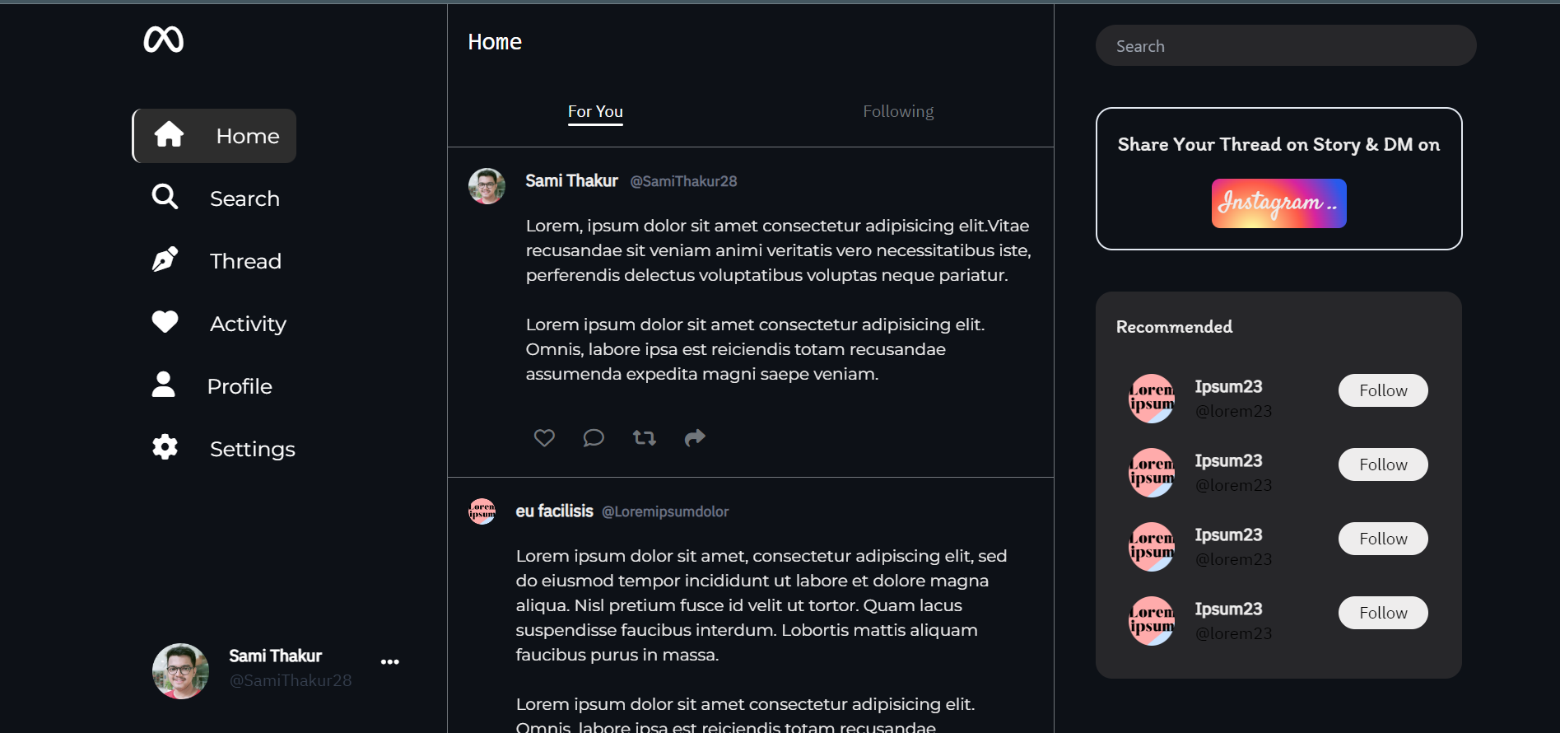Screen dimensions: 1560x733
Task: Follow the first recommended Ipsum23 account
Action: 1383,390
